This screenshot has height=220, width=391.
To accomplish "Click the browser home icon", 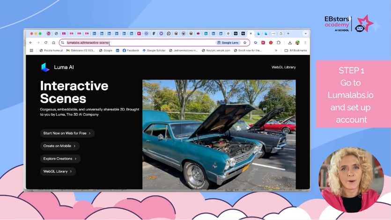I will [53, 43].
